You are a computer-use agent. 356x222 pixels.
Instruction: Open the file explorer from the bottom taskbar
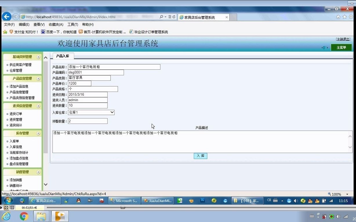[41, 216]
